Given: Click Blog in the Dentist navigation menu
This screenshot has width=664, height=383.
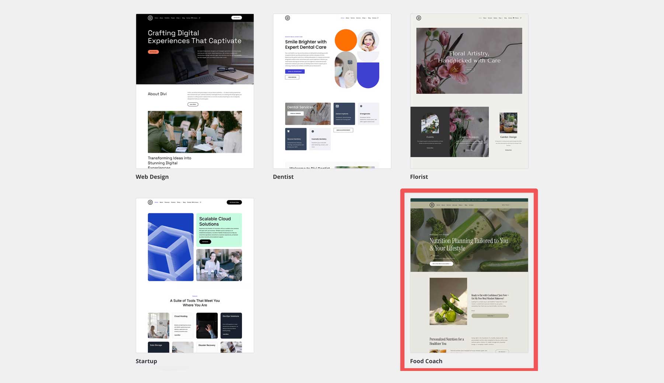Looking at the screenshot, I should point(369,18).
